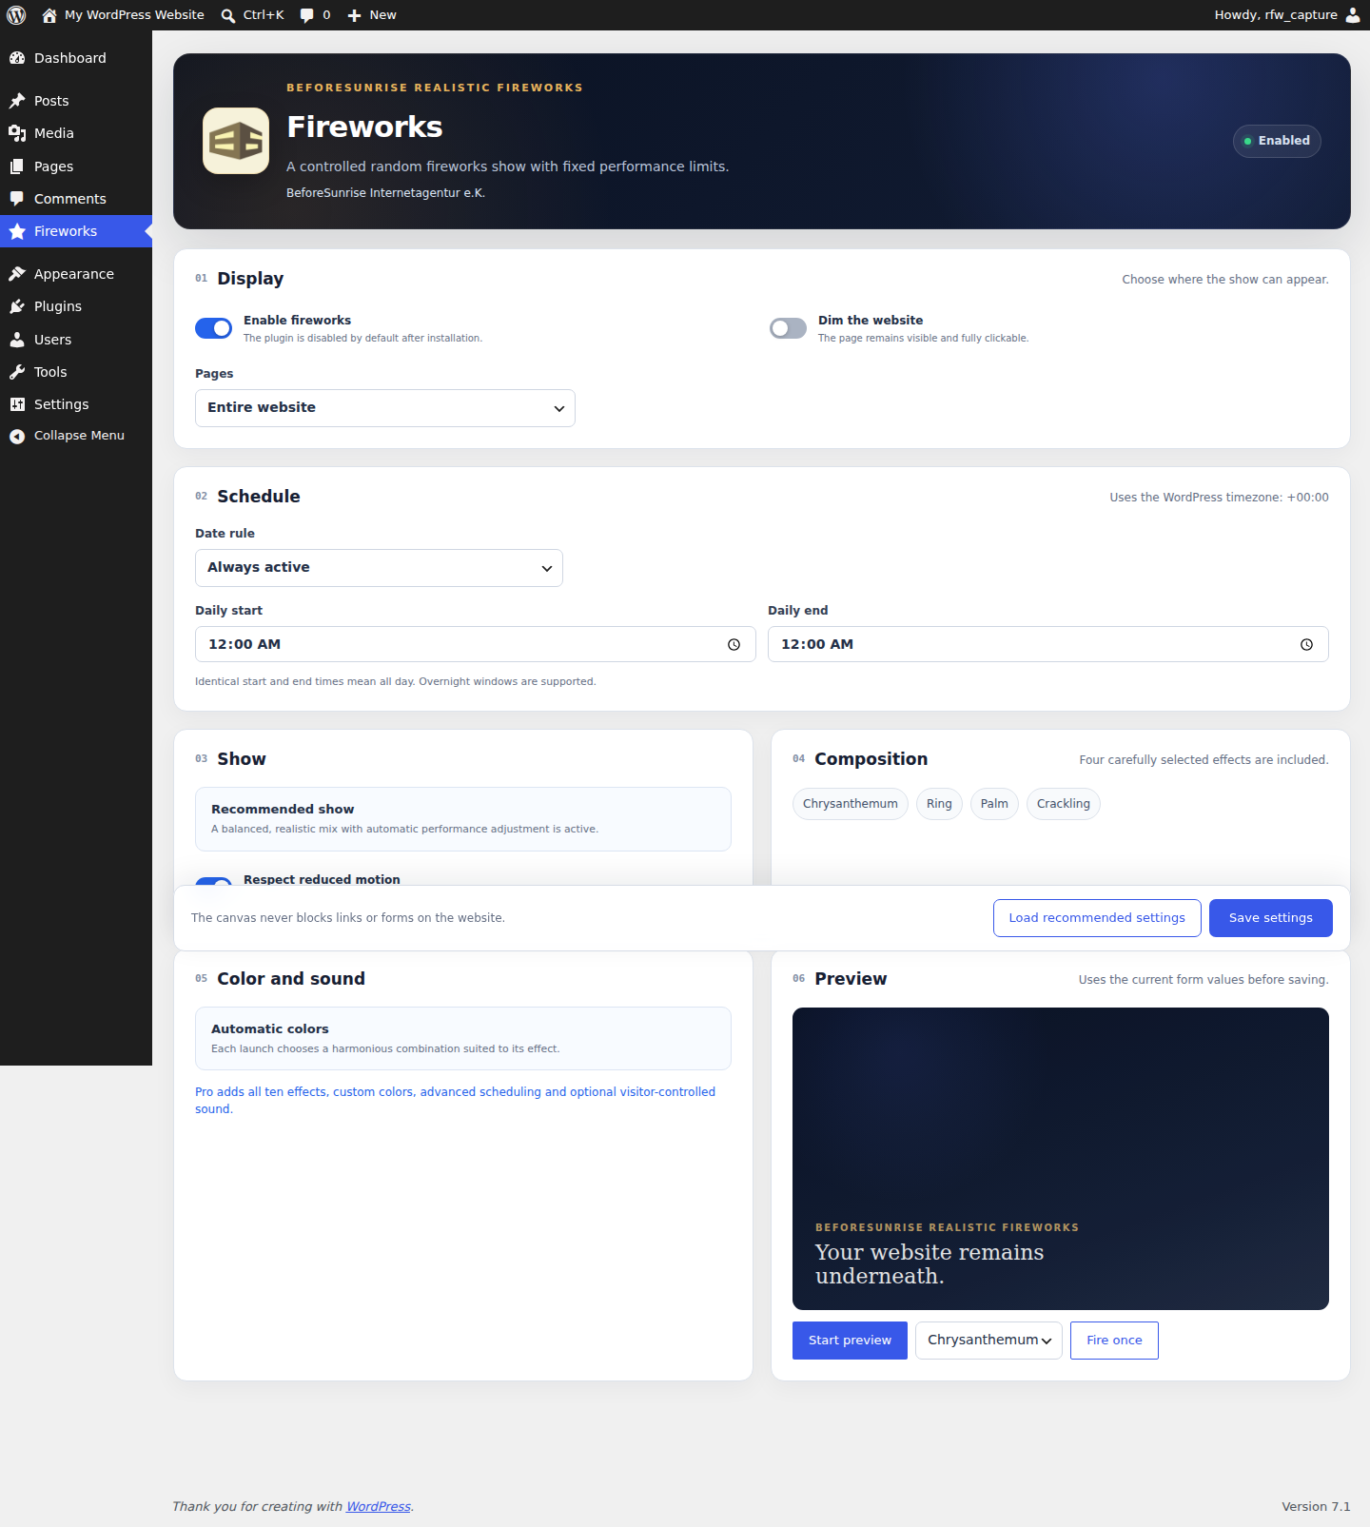This screenshot has height=1527, width=1370.
Task: Click the Users person icon
Action: click(17, 340)
